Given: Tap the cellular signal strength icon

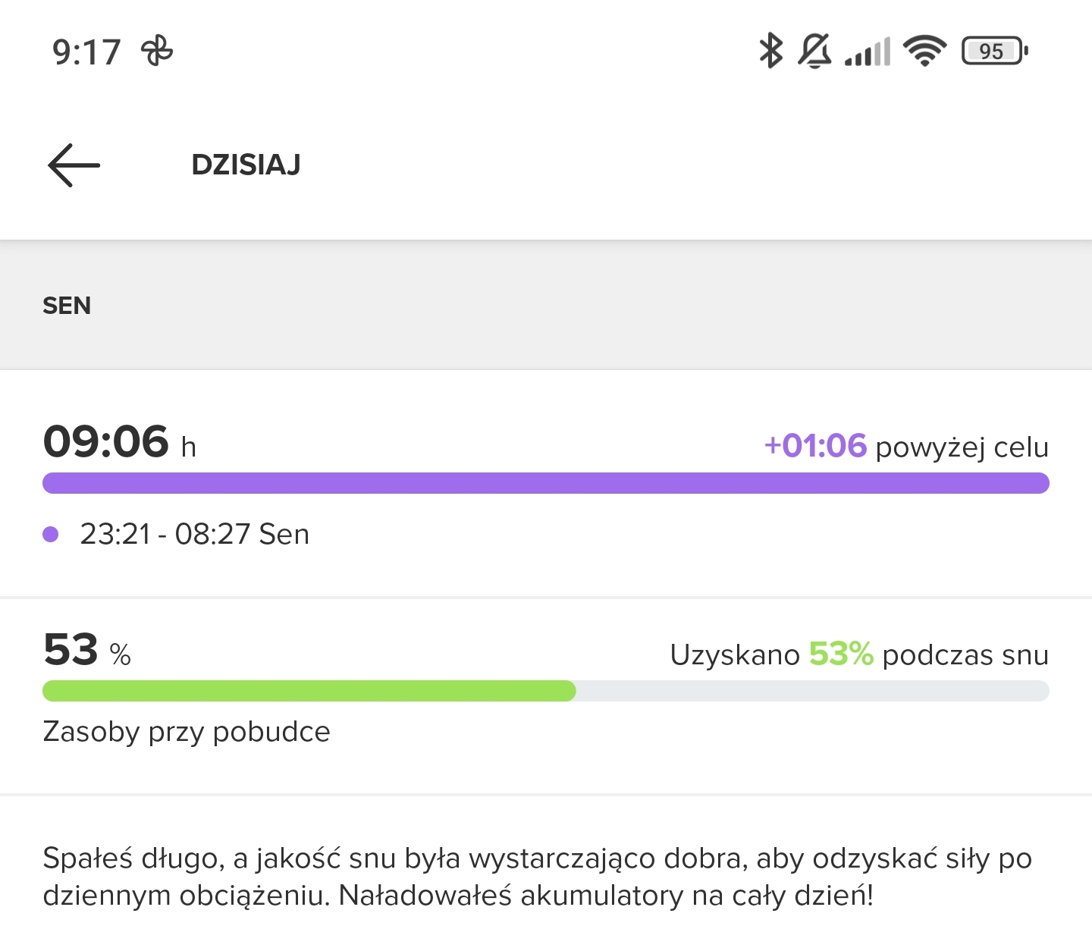Looking at the screenshot, I should [868, 52].
